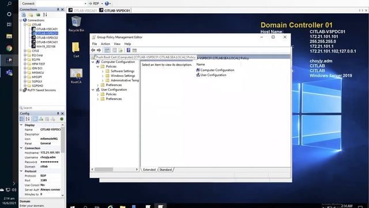
Task: Expand Preferences under Computer Configuration
Action: (x=97, y=85)
